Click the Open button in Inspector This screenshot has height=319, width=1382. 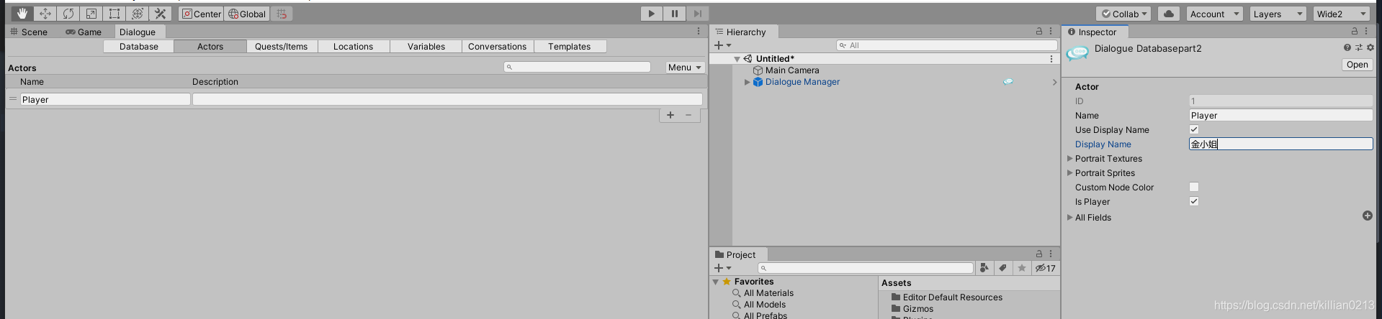pos(1358,65)
